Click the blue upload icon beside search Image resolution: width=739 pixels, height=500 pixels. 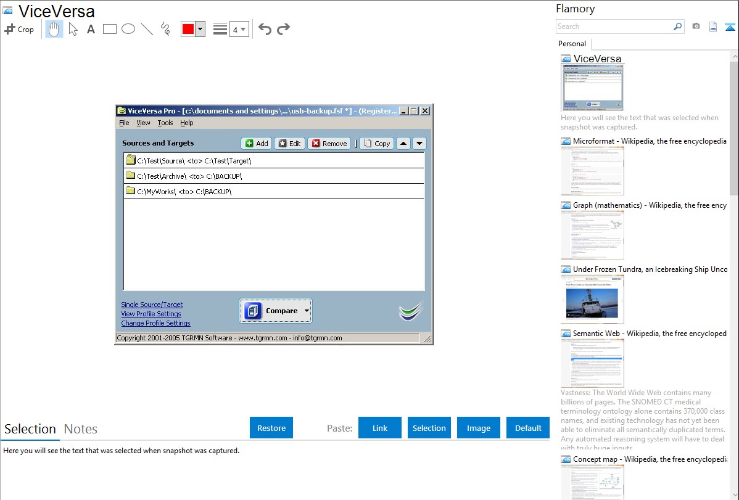click(x=730, y=27)
